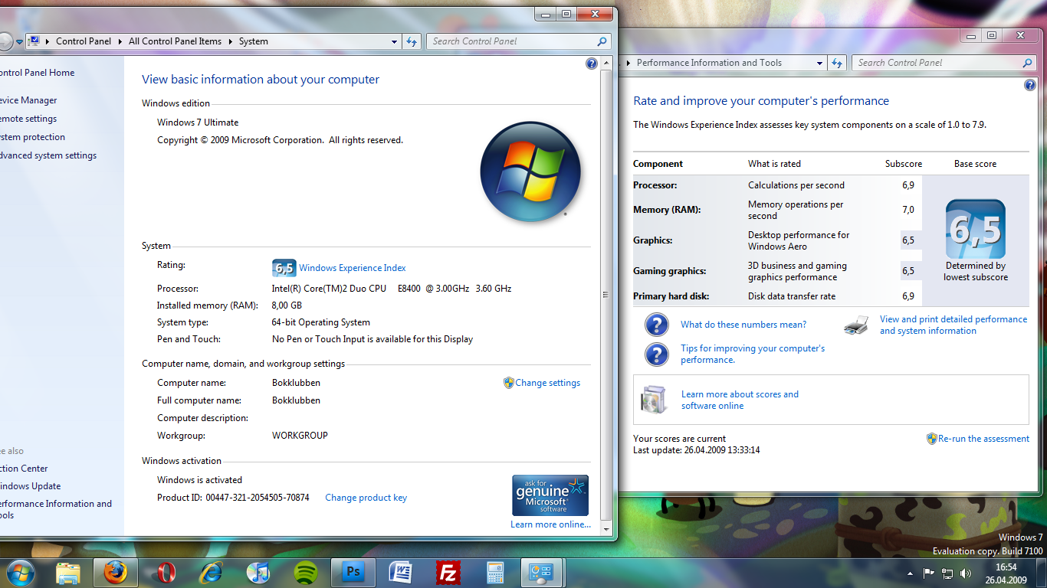This screenshot has height=588, width=1047.
Task: Open Remote settings in System sidebar
Action: pyautogui.click(x=28, y=119)
